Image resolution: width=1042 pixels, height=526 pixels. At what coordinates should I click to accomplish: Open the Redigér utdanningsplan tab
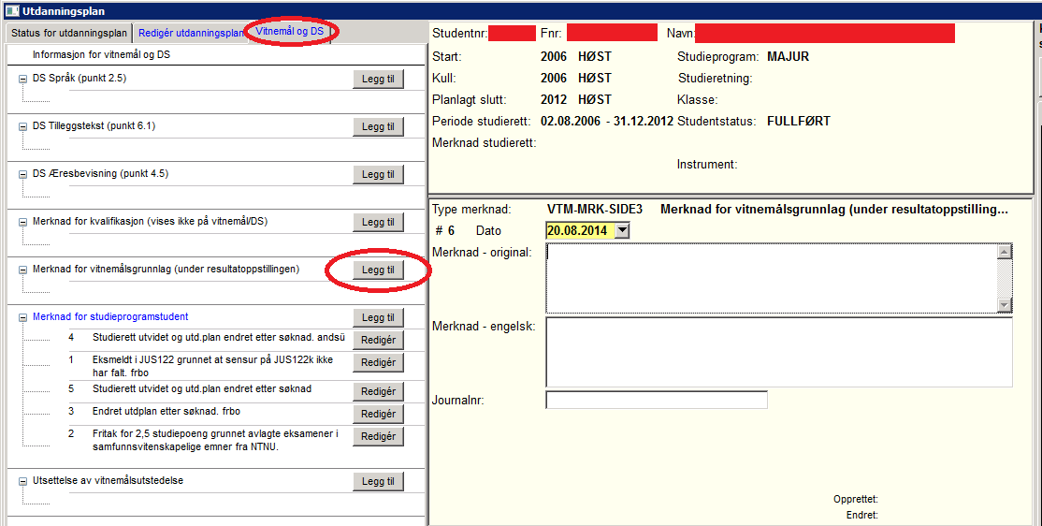tap(190, 33)
